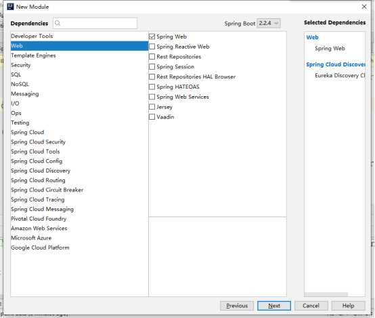Check the Rest Repositories checkbox
375x318 pixels.
(x=152, y=57)
